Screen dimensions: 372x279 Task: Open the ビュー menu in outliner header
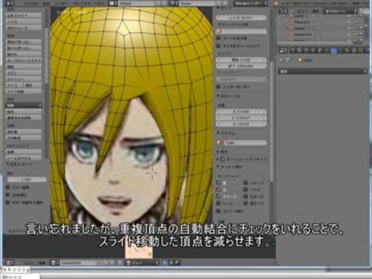302,11
